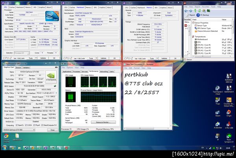Toggle OpenCL checkbox in GPU-Z
This screenshot has height=158, width=236.
click(17, 125)
